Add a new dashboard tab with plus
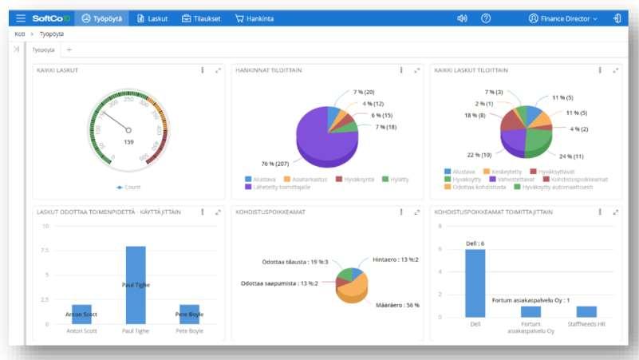The height and width of the screenshot is (360, 639). click(x=69, y=49)
